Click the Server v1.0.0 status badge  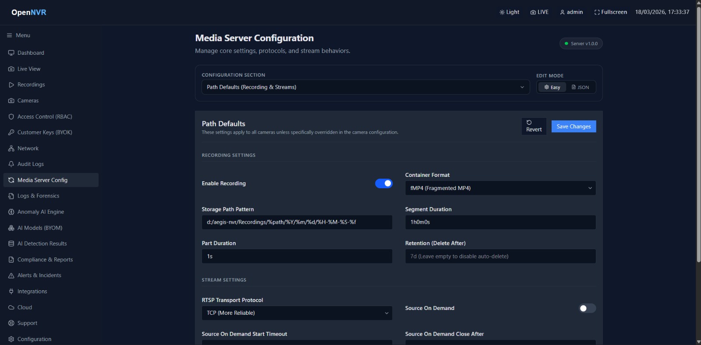coord(581,44)
